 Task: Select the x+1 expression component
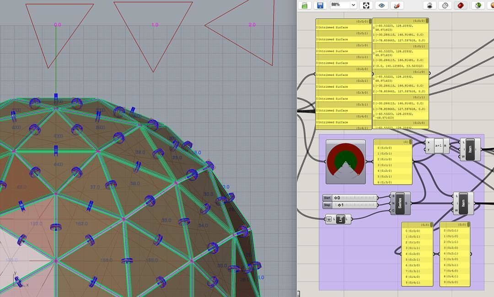(x=438, y=146)
